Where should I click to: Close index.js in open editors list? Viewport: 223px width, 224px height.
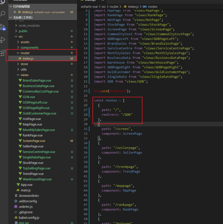tap(15, 12)
